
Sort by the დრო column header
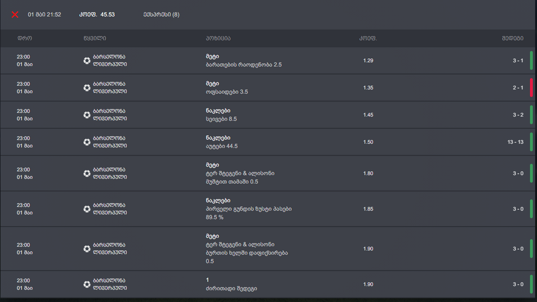pyautogui.click(x=25, y=38)
